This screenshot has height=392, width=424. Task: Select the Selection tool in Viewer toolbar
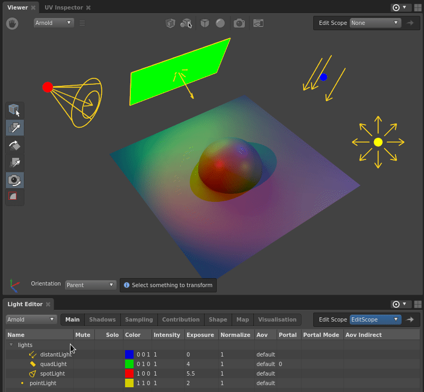pos(14,110)
